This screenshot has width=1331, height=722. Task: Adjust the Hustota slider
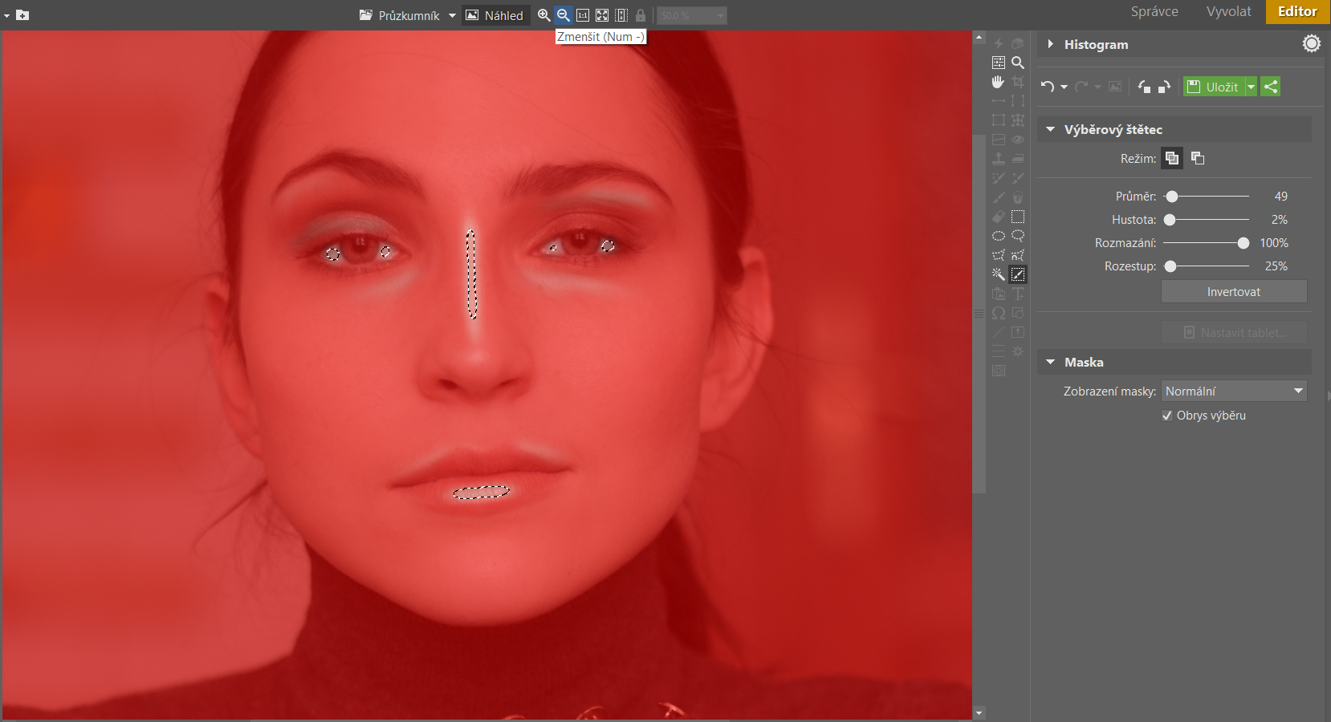[x=1170, y=220]
